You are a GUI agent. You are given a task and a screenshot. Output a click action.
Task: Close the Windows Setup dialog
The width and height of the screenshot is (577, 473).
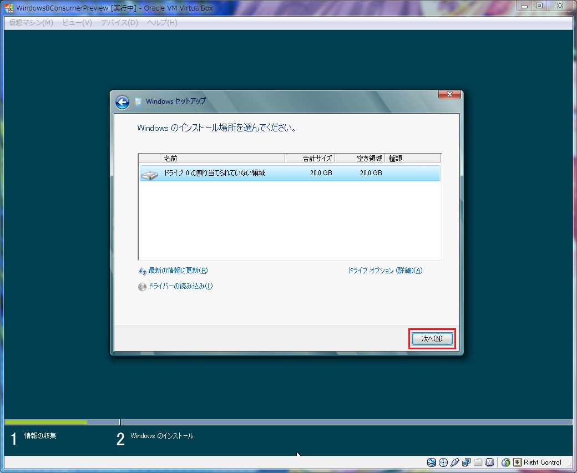(x=449, y=94)
